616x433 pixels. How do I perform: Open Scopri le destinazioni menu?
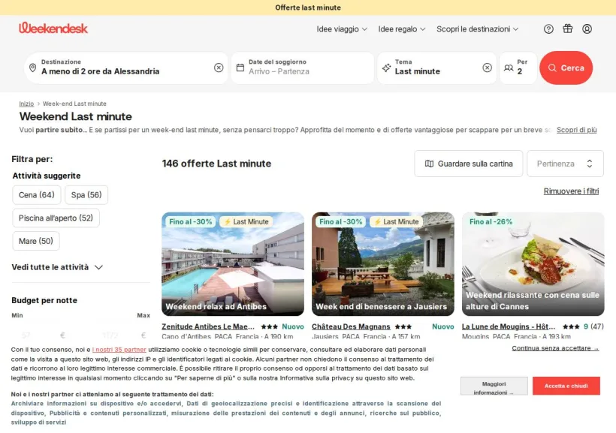(477, 29)
